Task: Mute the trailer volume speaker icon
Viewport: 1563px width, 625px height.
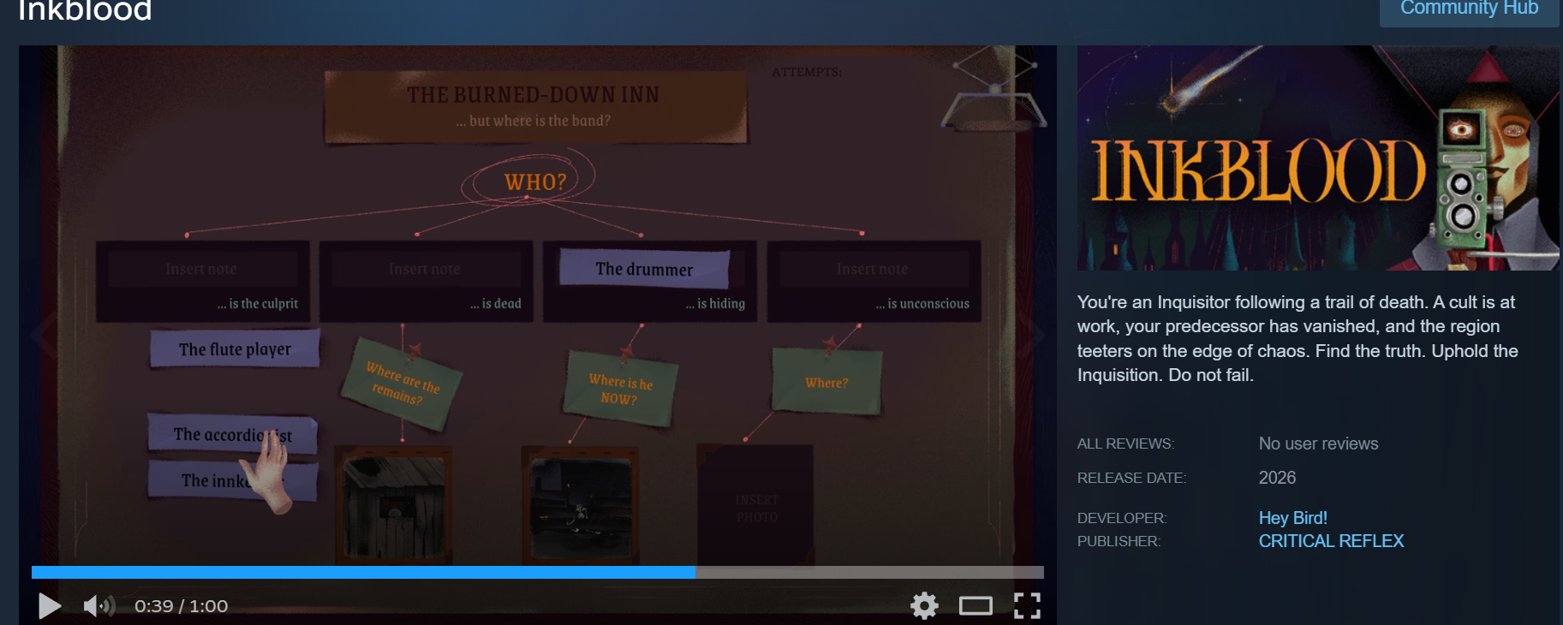Action: pyautogui.click(x=99, y=606)
